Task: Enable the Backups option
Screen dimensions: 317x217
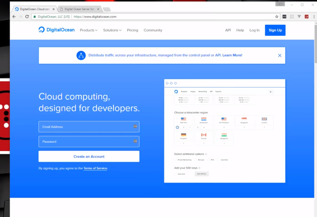Action: [196, 159]
